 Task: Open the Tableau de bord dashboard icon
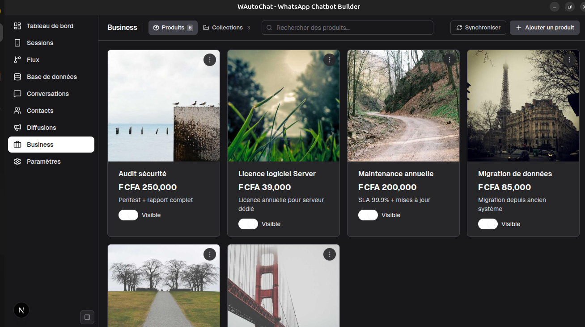(17, 26)
